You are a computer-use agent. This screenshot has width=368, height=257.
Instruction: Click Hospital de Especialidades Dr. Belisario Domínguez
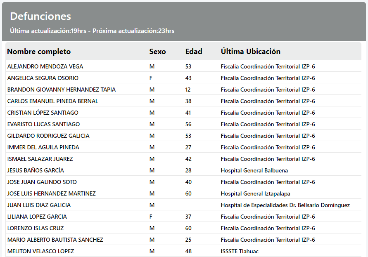click(x=285, y=205)
